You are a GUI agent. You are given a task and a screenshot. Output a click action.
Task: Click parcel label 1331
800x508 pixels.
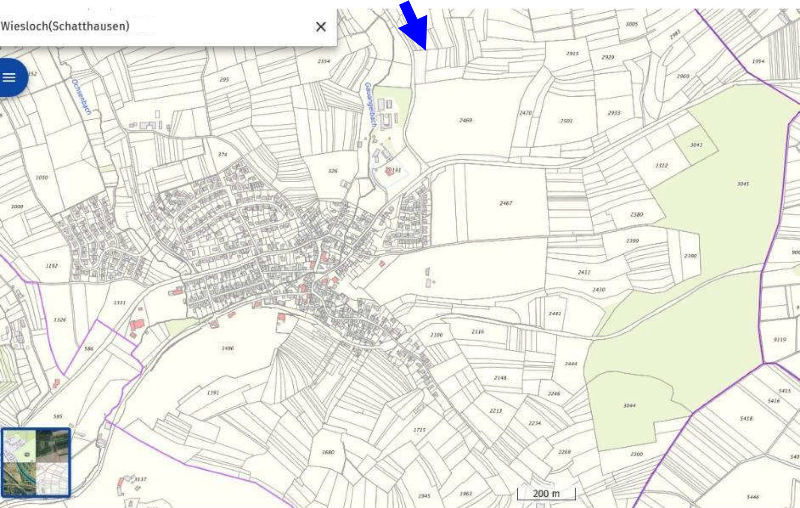pos(119,302)
